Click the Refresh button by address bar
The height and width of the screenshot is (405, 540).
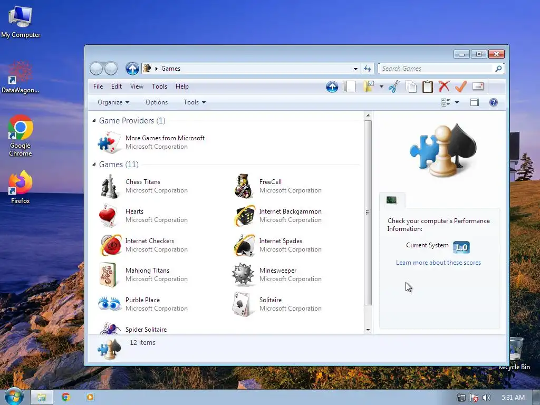click(x=368, y=69)
